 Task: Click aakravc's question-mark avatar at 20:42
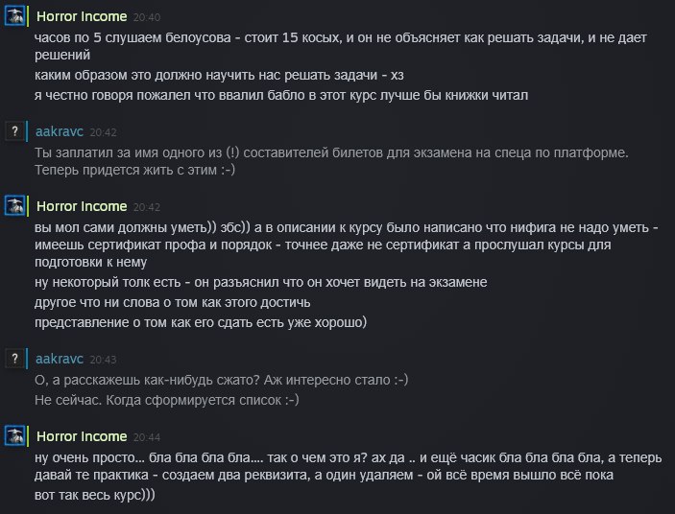tap(14, 131)
